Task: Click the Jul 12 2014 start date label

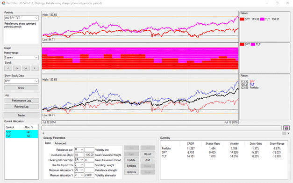Action: click(x=49, y=122)
